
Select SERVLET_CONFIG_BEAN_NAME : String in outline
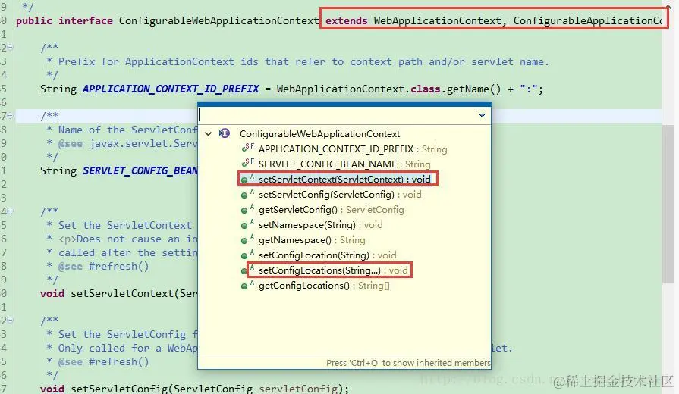tap(344, 164)
